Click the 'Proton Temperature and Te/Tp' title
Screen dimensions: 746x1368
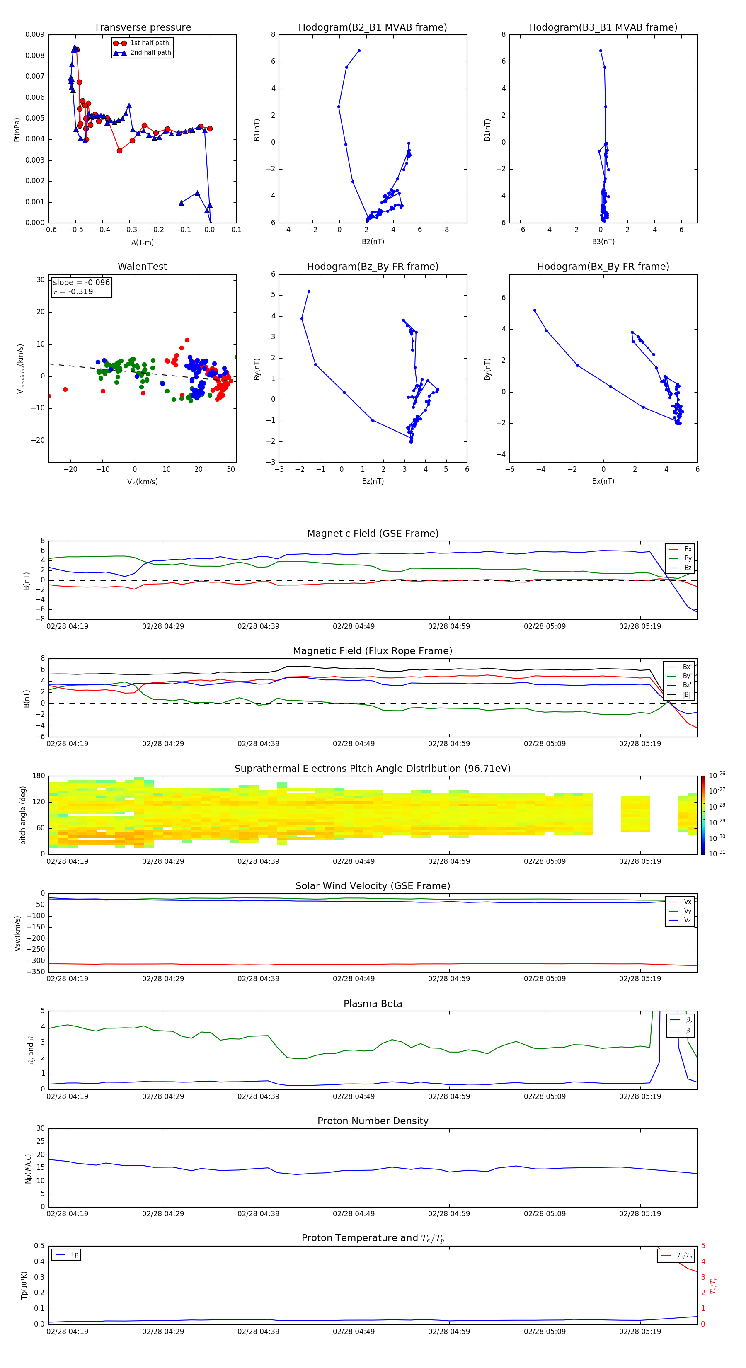[x=373, y=1238]
